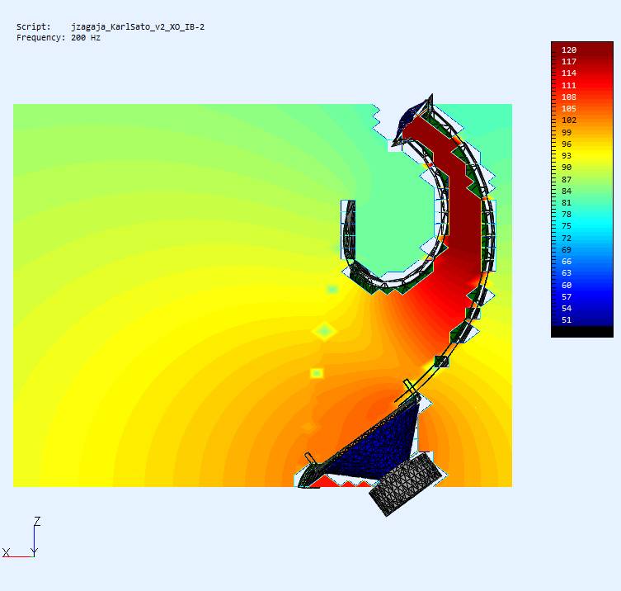Click the 84 legend value

(567, 191)
